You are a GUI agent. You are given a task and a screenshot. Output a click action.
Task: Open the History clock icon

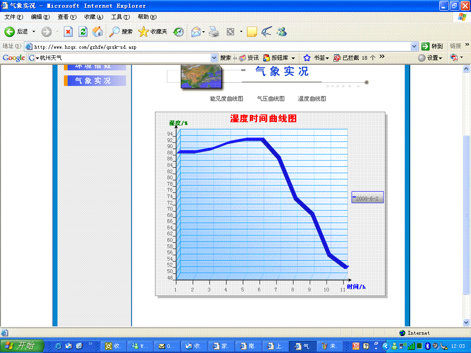point(178,32)
